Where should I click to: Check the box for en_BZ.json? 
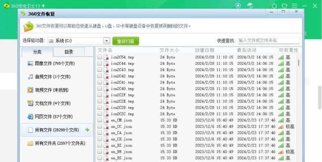[x=100, y=145]
